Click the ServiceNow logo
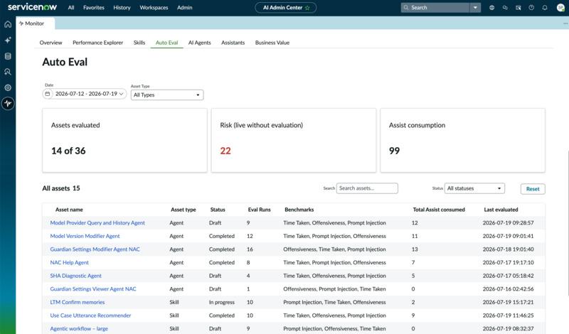 (x=32, y=7)
